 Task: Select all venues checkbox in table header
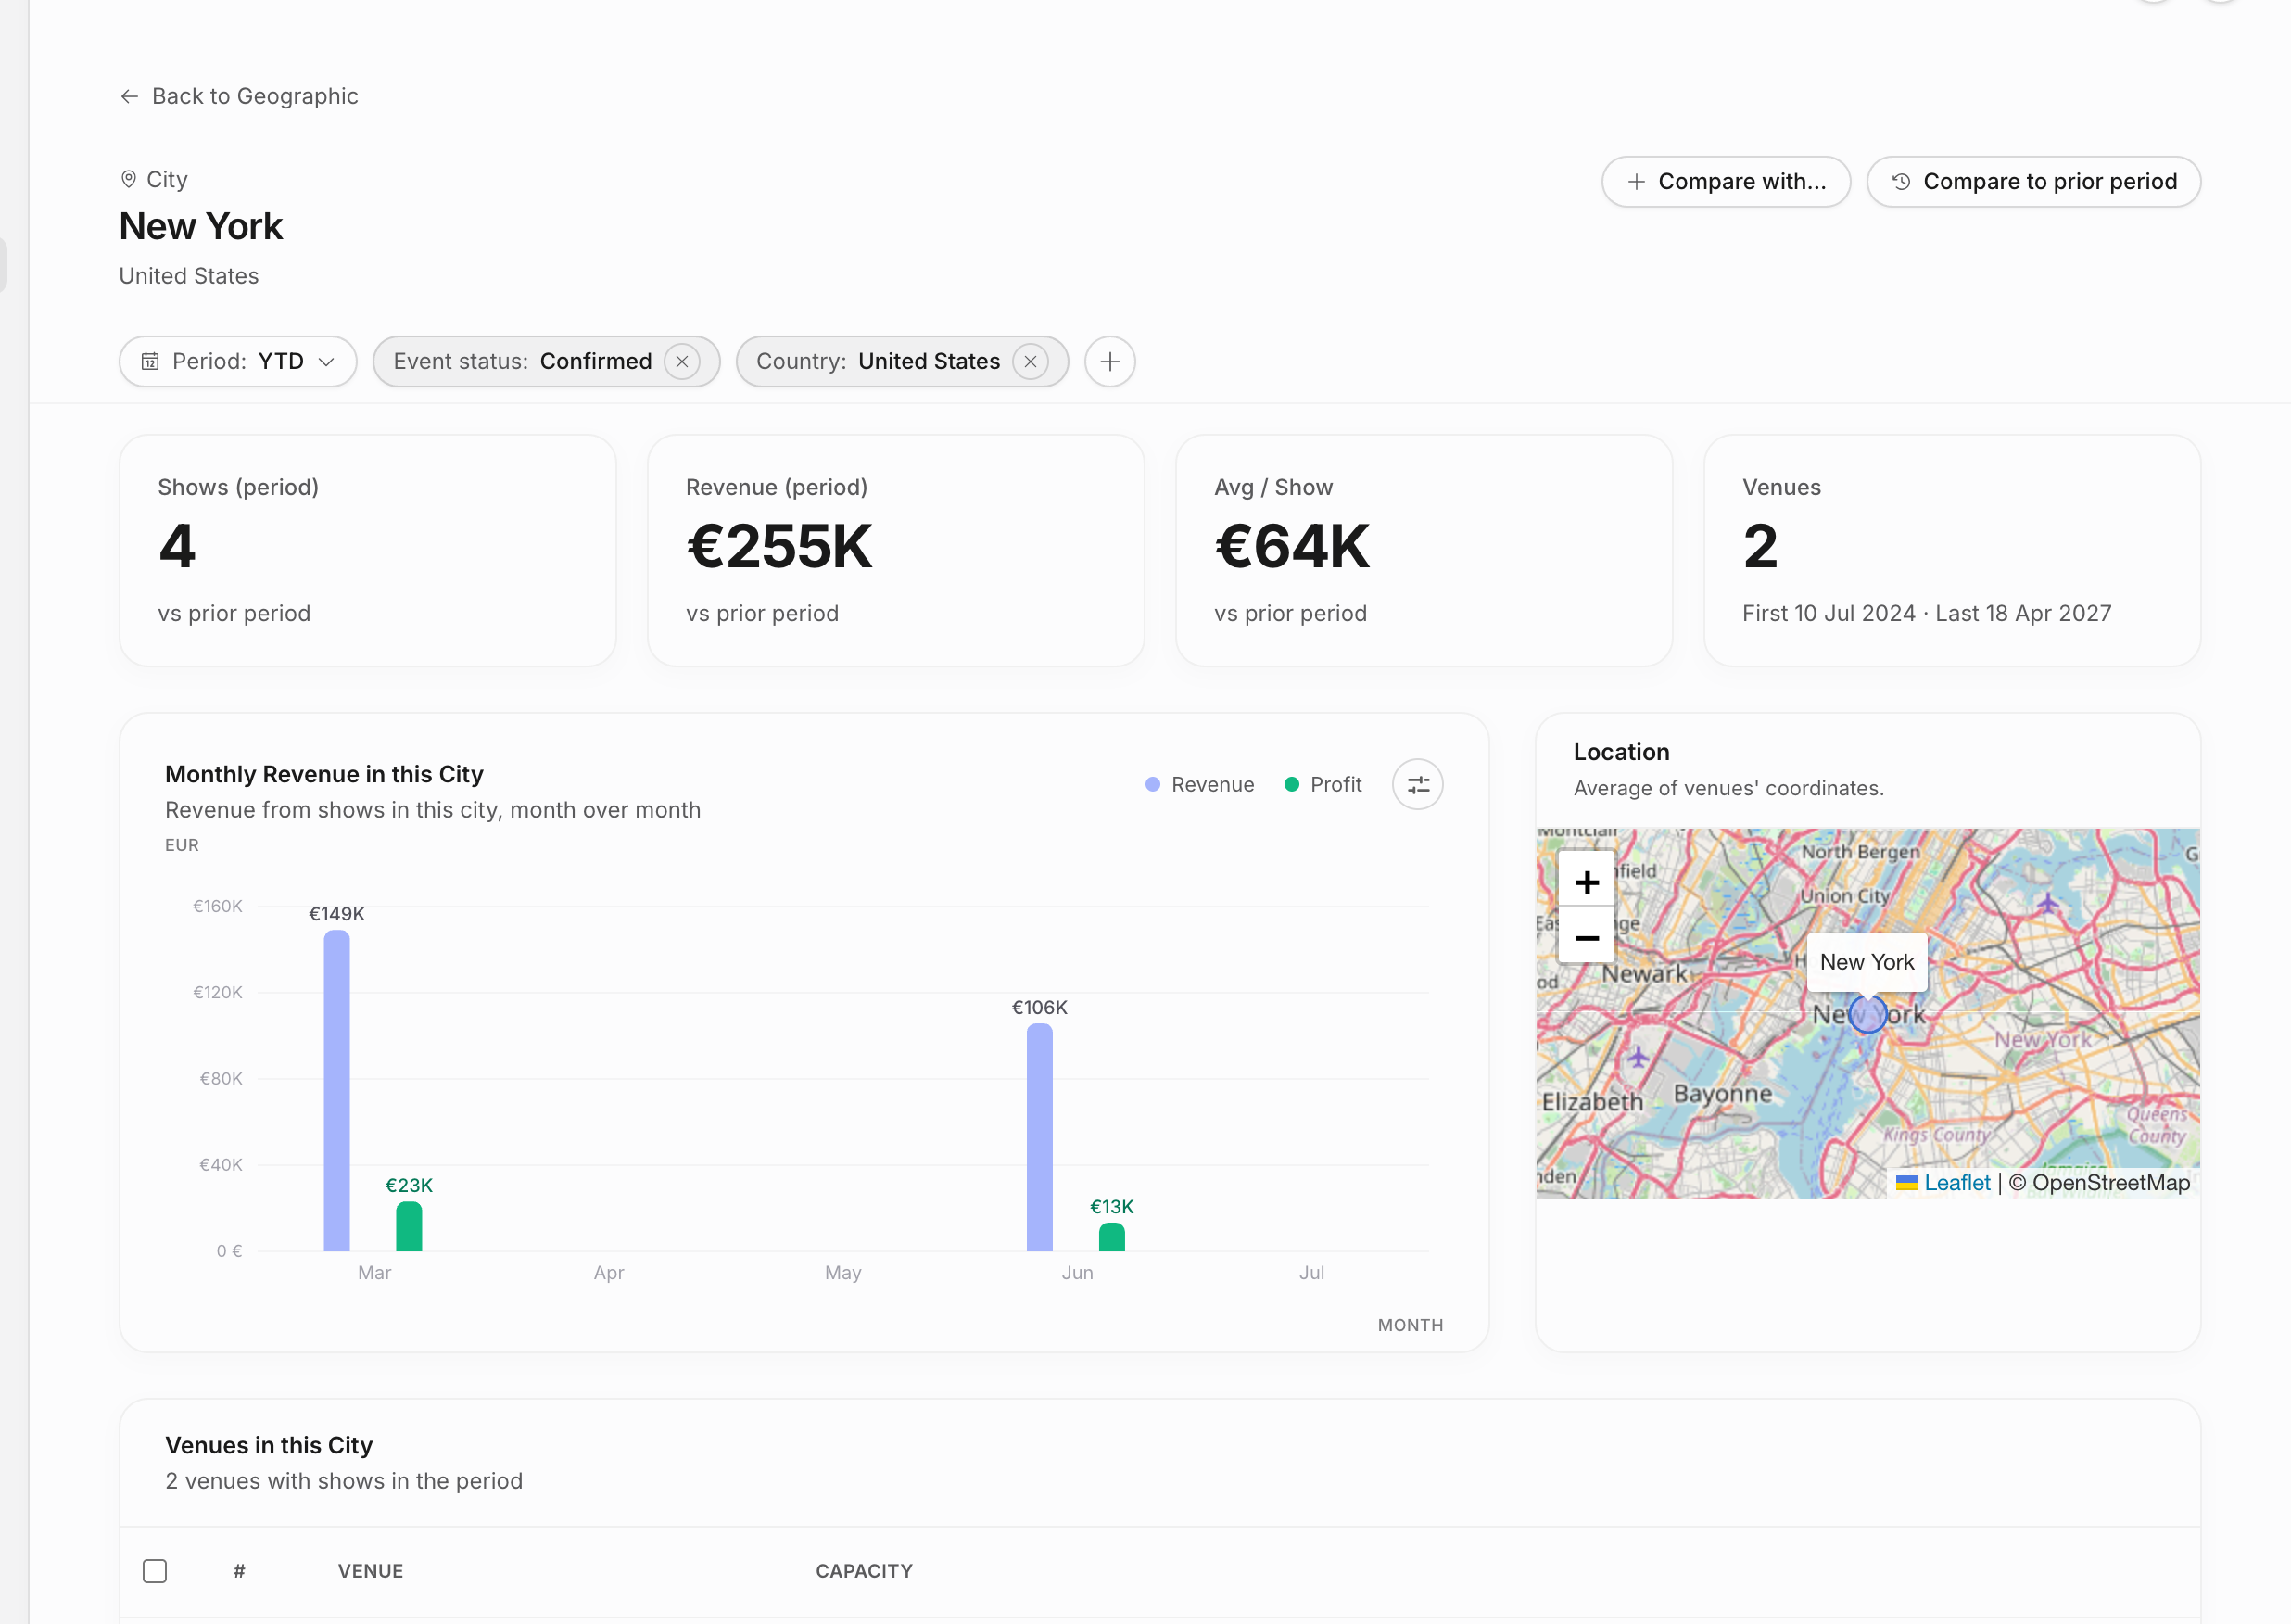[x=155, y=1571]
